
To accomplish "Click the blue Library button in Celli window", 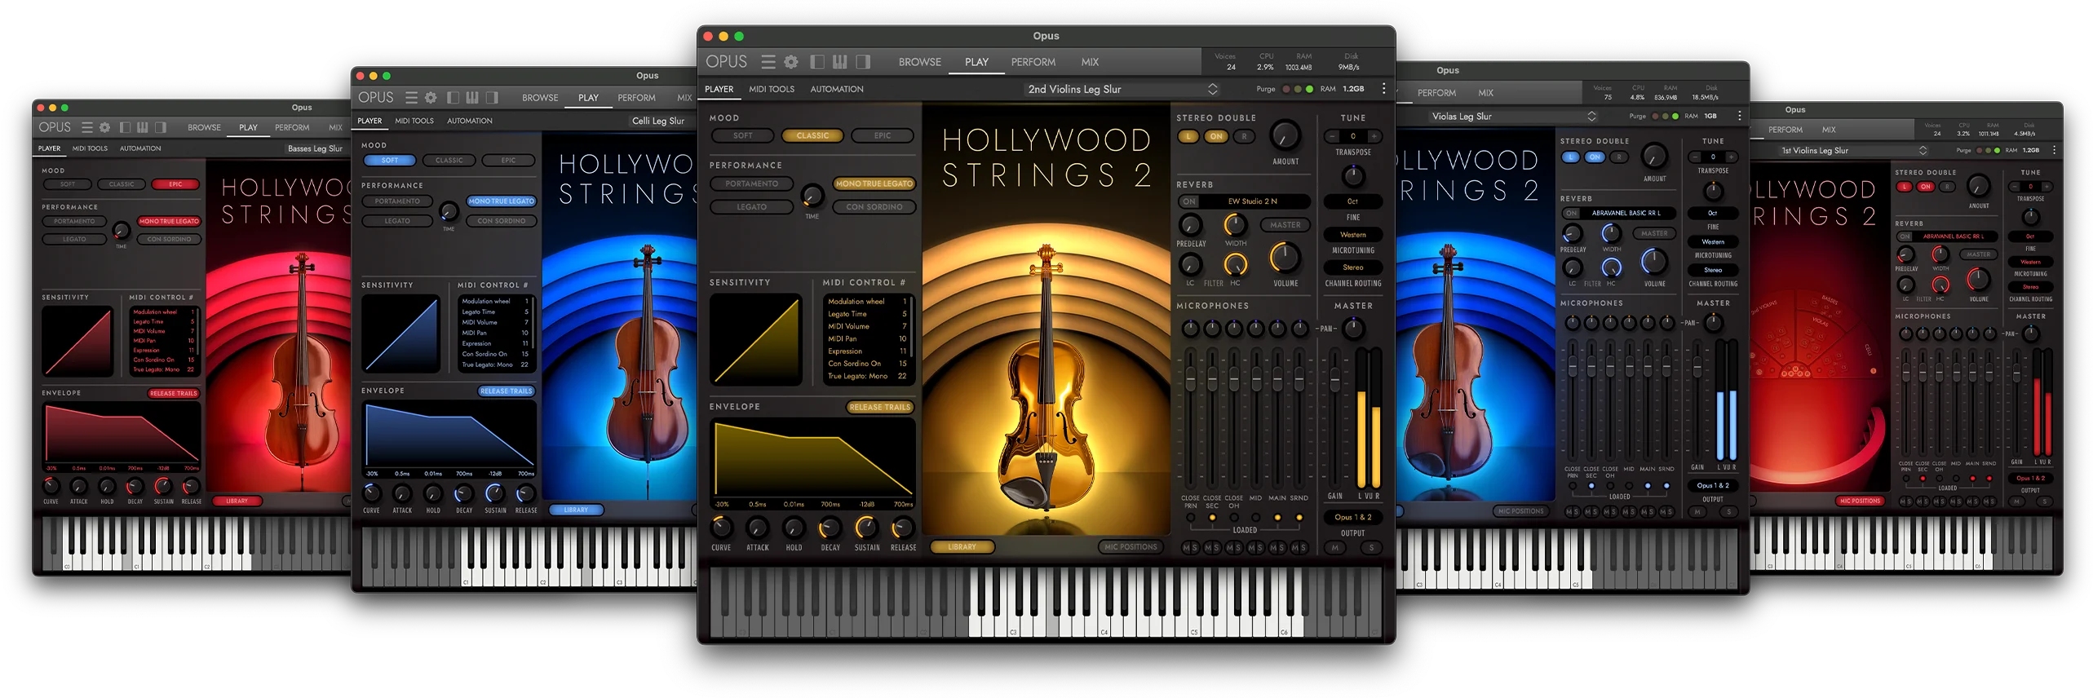I will pos(576,510).
